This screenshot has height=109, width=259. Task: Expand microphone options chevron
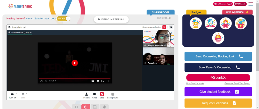27,93
